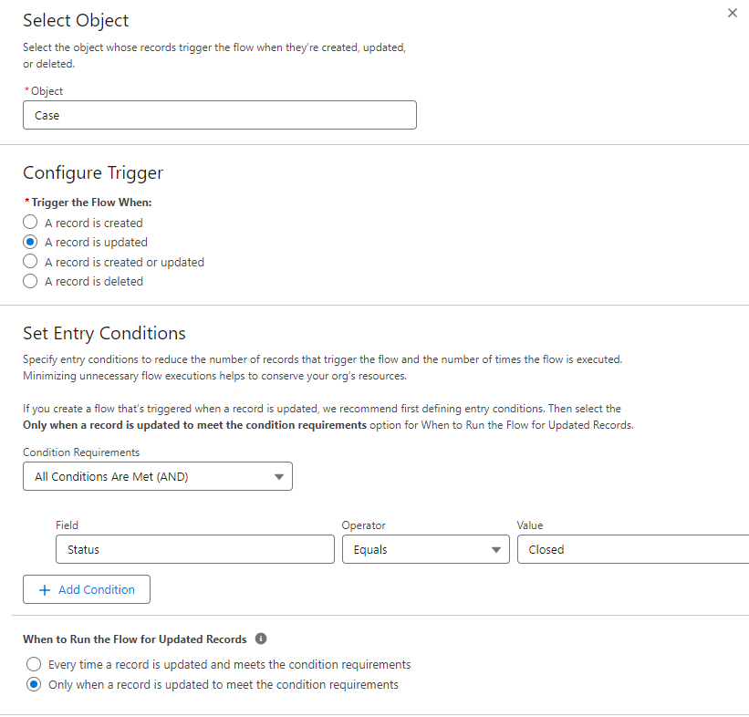Click the Field input showing Status
Screen dimensions: 749x717
(x=194, y=550)
